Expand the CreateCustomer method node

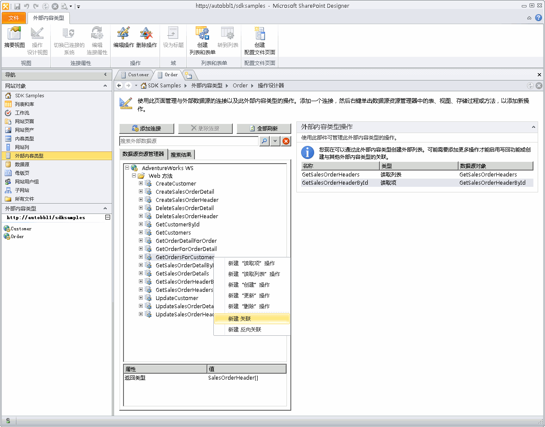click(x=141, y=183)
